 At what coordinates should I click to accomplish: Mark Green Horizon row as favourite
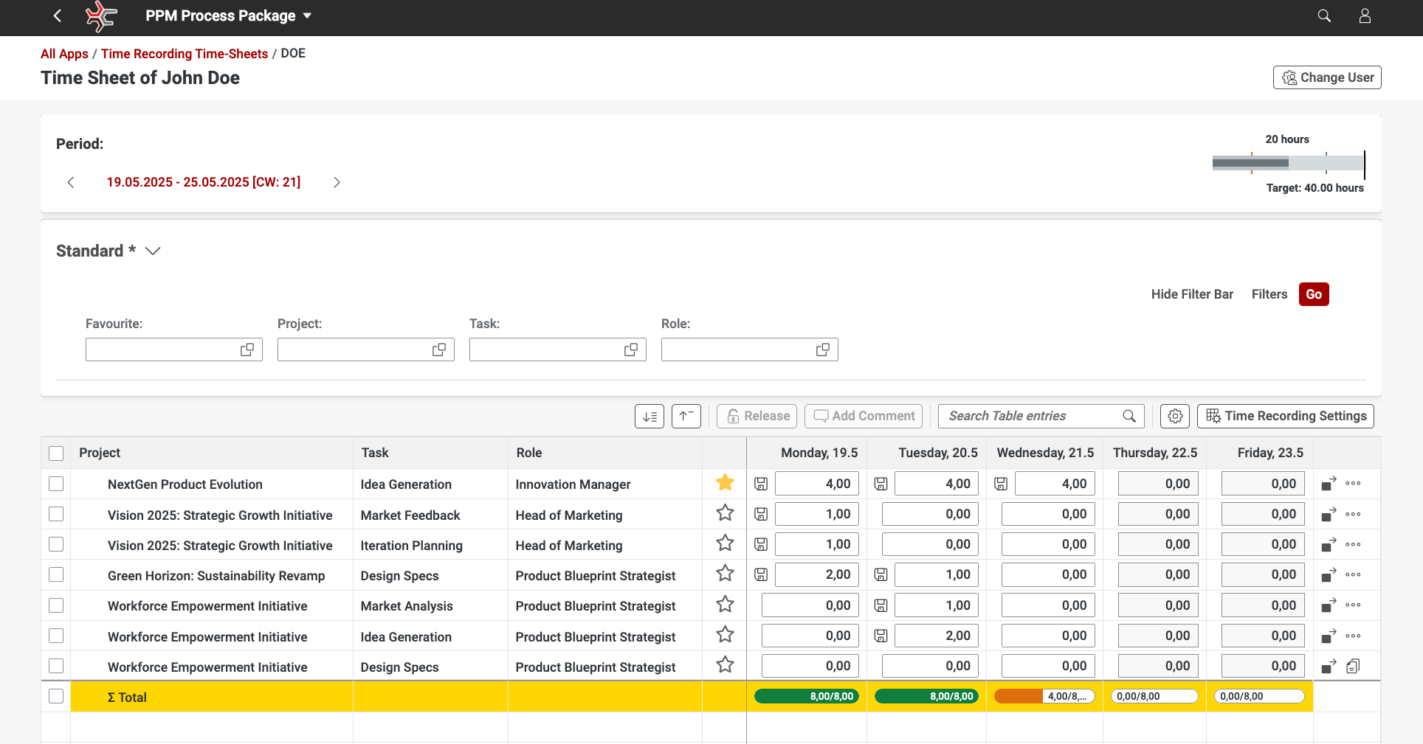click(x=725, y=574)
